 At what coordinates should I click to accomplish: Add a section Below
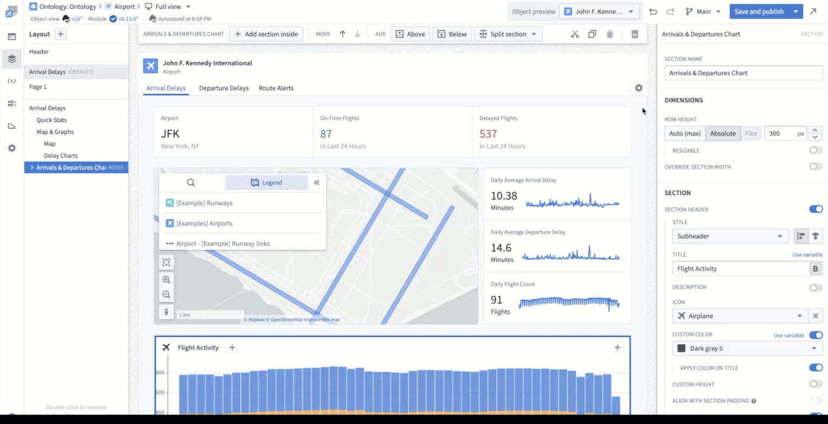(x=452, y=34)
